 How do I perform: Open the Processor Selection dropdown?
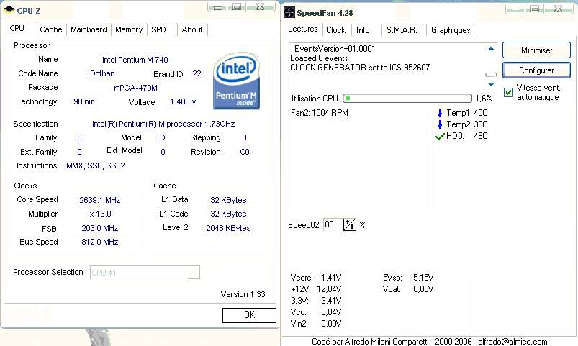point(144,273)
